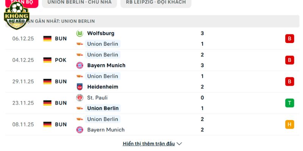This screenshot has height=151, width=303.
Task: Open Union Berlin - Chủ Nhà tab
Action: [x=80, y=2]
